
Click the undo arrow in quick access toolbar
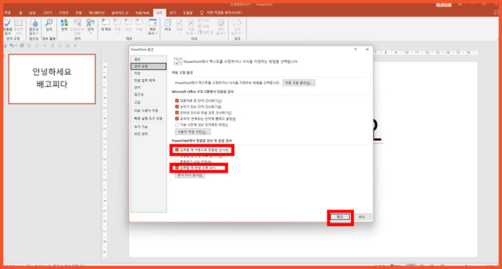click(x=11, y=45)
